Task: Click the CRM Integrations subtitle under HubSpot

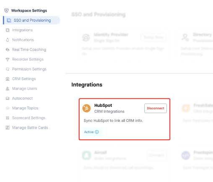Action: pyautogui.click(x=109, y=111)
